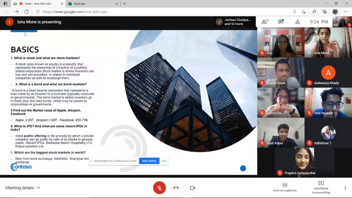Screen dimensions: 352x198
Task: Unmute the microphone
Action: [159, 187]
